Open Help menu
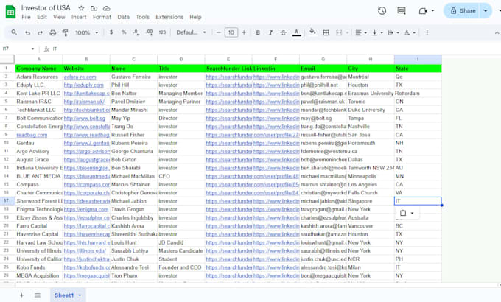The image size is (501, 302). 195,17
